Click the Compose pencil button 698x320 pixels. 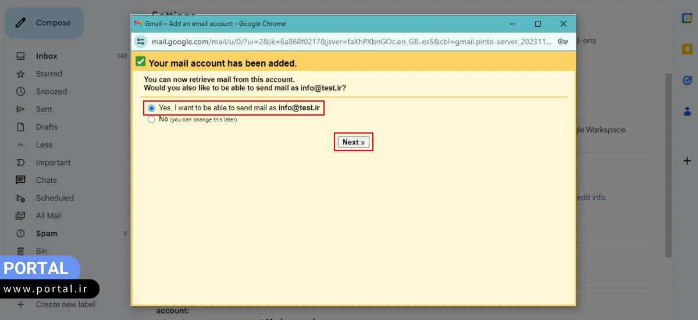[x=45, y=23]
